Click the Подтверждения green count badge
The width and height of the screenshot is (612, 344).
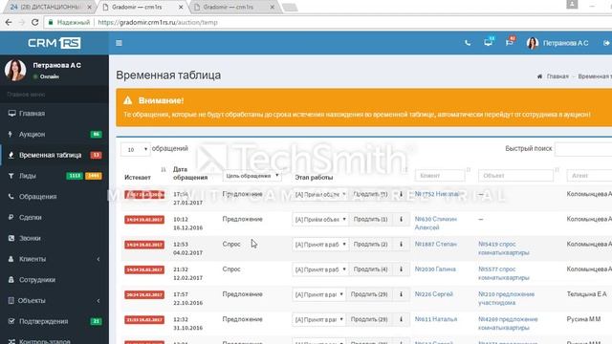[96, 321]
